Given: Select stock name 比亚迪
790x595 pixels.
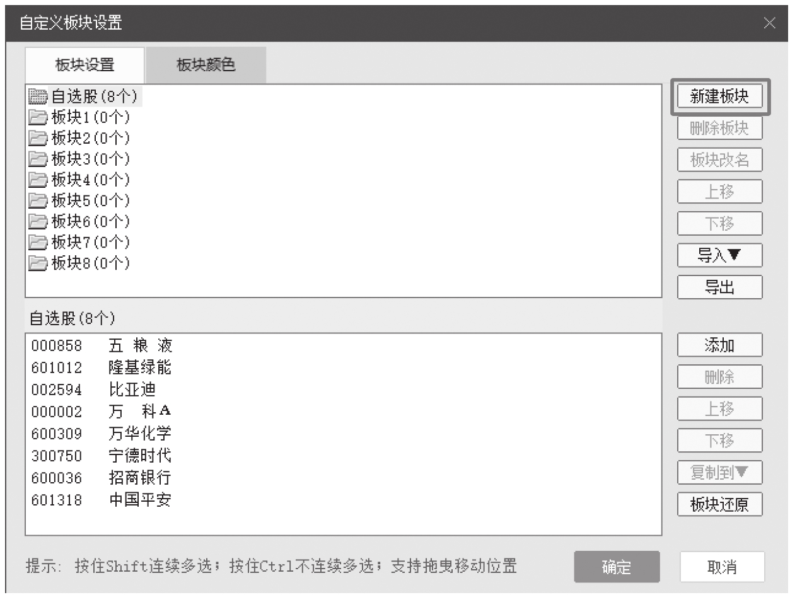Looking at the screenshot, I should 132,389.
